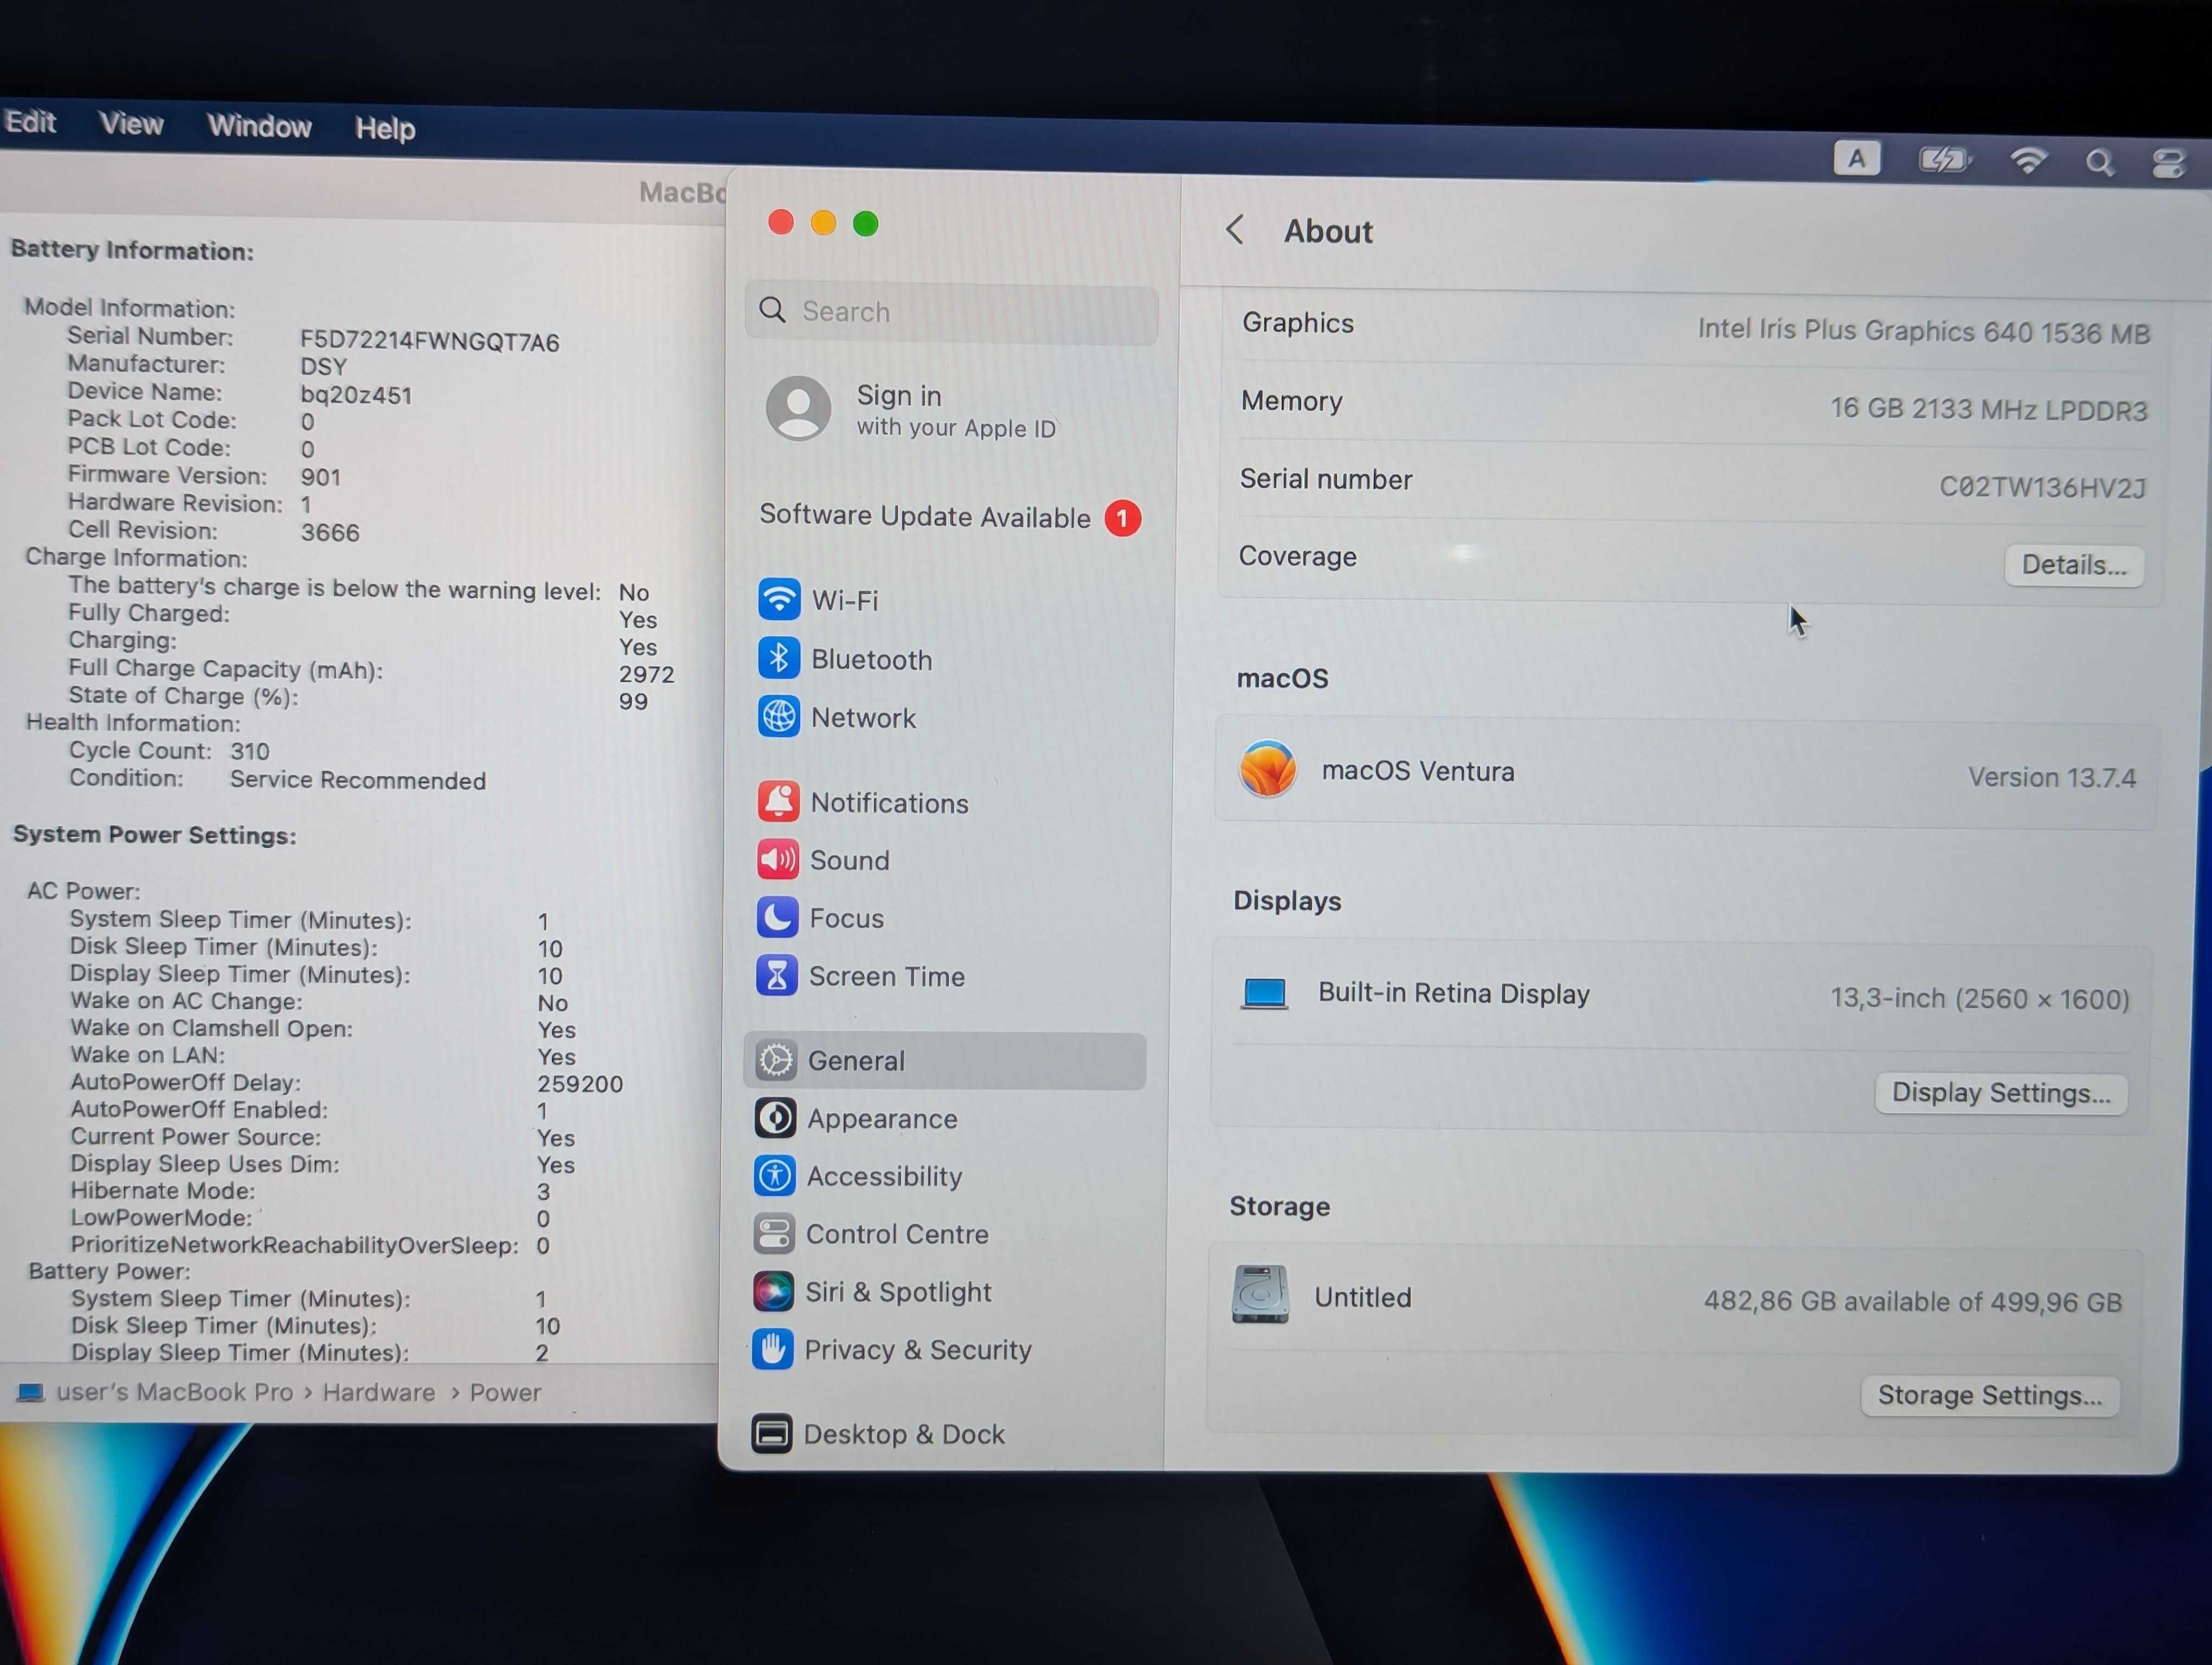
Task: Click the Cycle Count 310 line
Action: coord(169,751)
